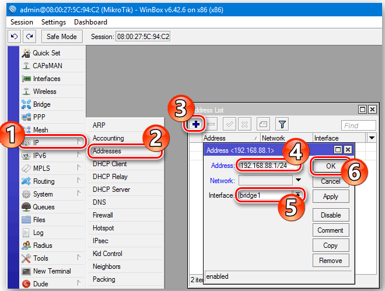Image resolution: width=385 pixels, height=291 pixels.
Task: Click the Address field with 192.168.88.1/24
Action: (x=270, y=166)
